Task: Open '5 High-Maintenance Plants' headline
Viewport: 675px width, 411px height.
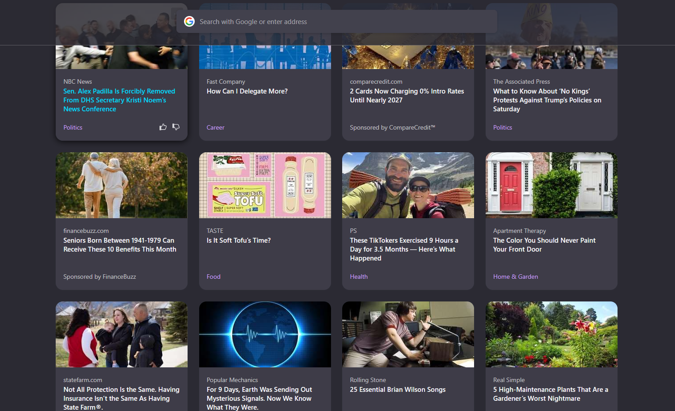Action: tap(551, 394)
